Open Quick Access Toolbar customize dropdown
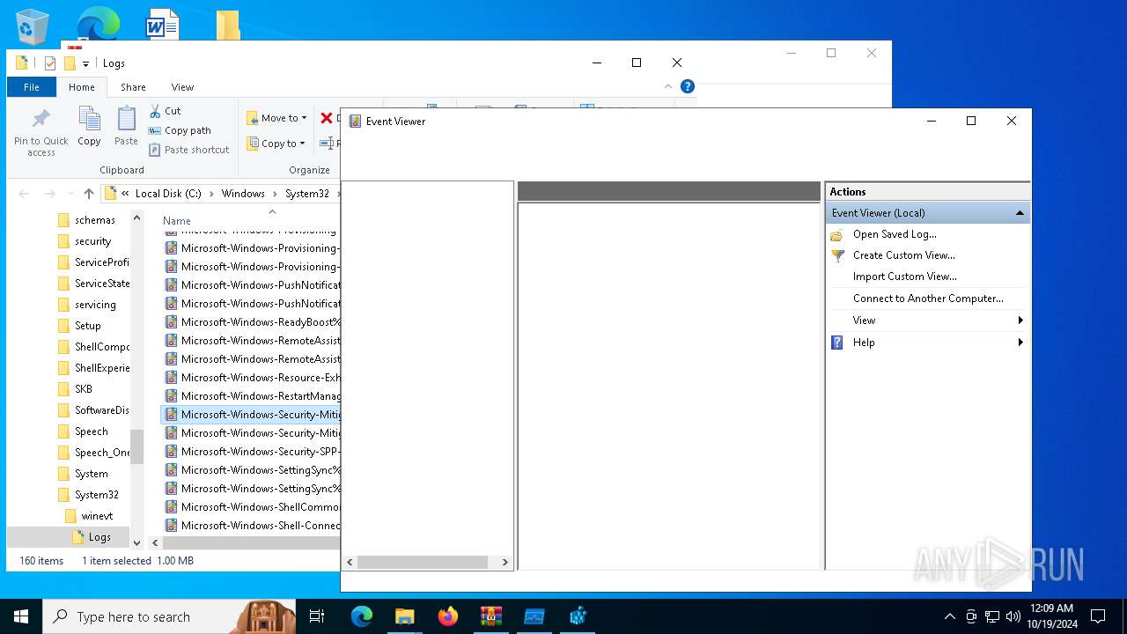The image size is (1127, 634). 85,63
